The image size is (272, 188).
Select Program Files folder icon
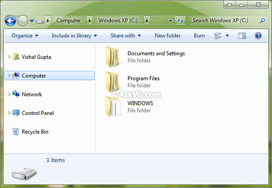113,82
